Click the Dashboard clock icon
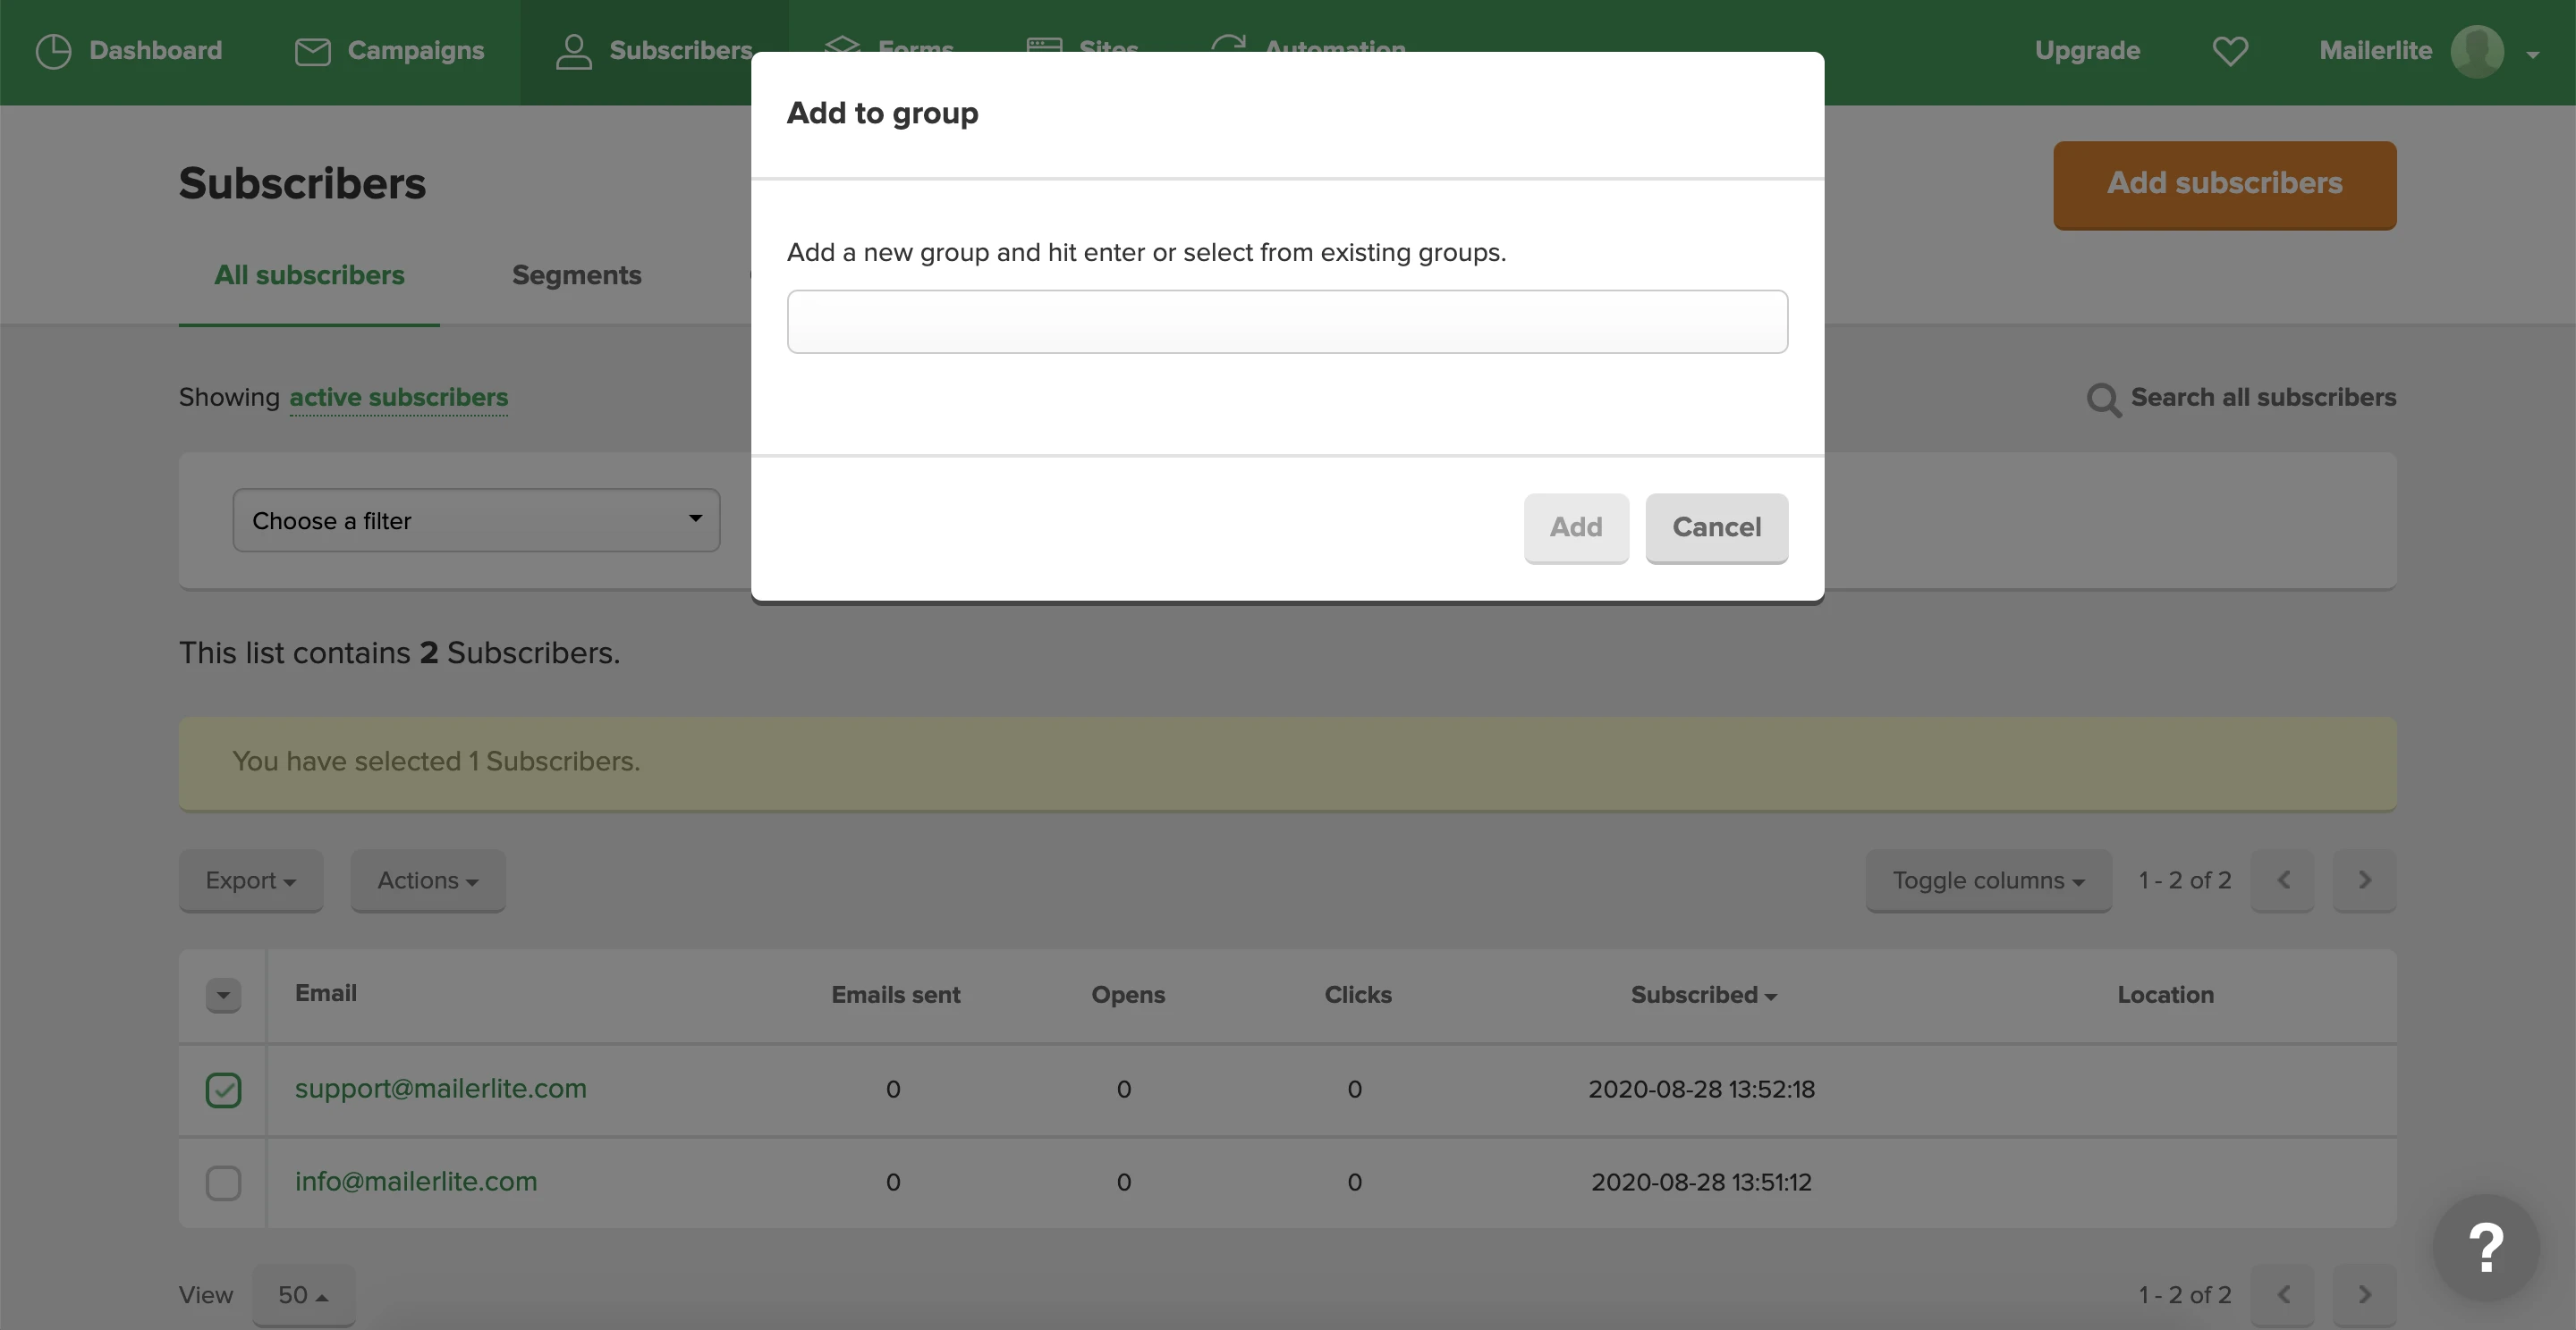The image size is (2576, 1330). pos(53,51)
